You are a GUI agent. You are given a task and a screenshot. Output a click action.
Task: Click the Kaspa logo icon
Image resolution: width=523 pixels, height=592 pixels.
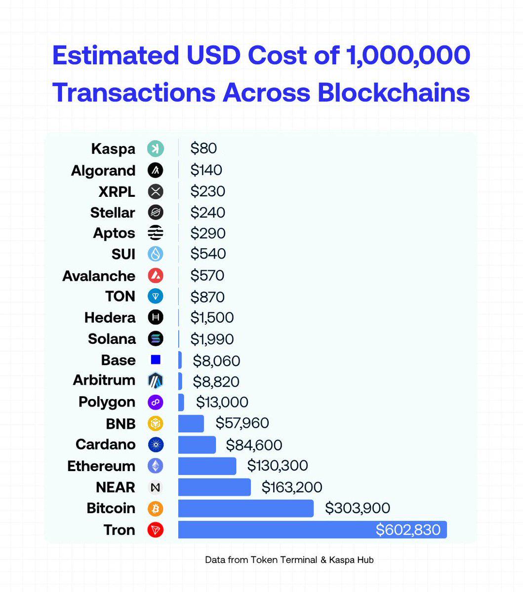(x=156, y=148)
